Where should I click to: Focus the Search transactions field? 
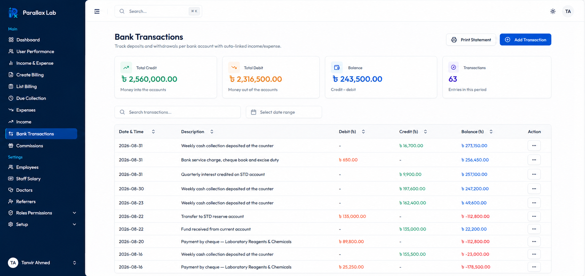[x=177, y=112]
